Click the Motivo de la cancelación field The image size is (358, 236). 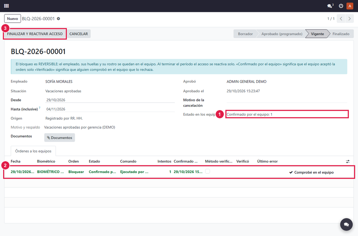(287, 100)
